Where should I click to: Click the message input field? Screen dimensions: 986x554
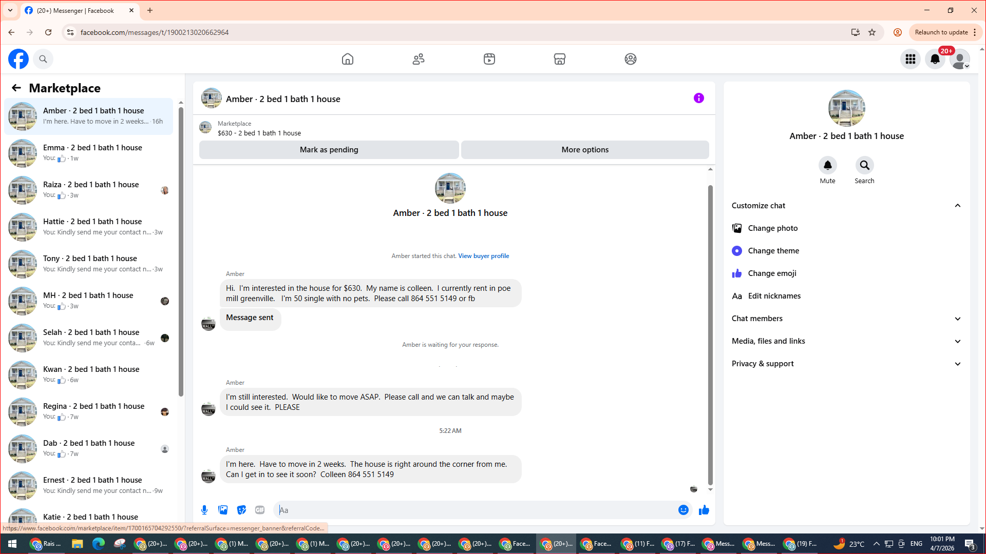pyautogui.click(x=476, y=510)
